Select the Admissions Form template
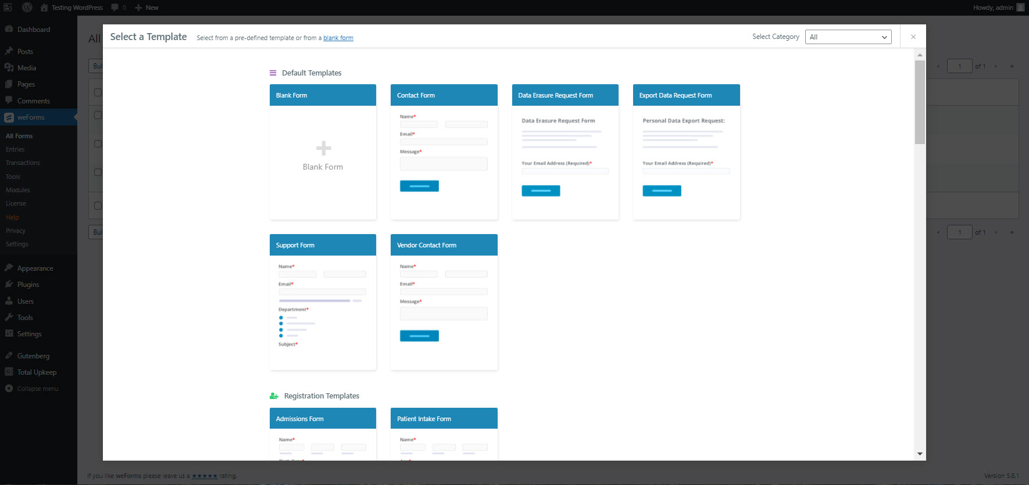The height and width of the screenshot is (485, 1029). pyautogui.click(x=323, y=434)
